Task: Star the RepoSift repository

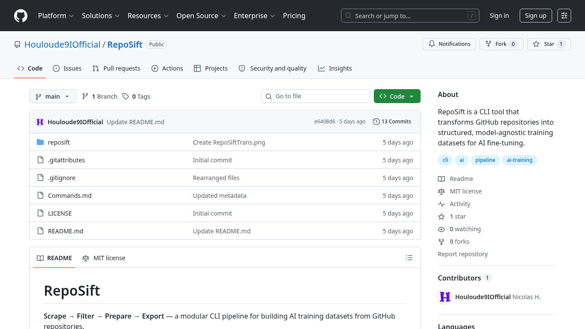Action: [549, 44]
